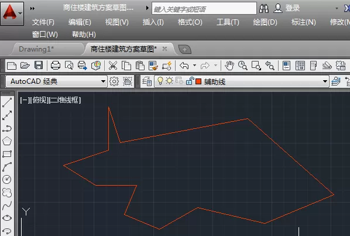350x236 pixels.
Task: Click the Plot printer icon
Action: 56,66
